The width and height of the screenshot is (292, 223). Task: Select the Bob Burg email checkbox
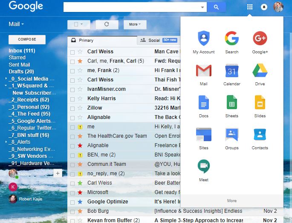pos(72,211)
